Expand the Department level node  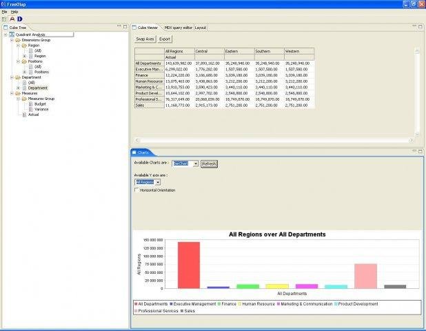[18, 88]
